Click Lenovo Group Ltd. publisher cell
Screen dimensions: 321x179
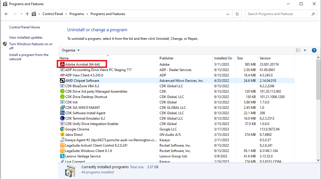pos(173,156)
